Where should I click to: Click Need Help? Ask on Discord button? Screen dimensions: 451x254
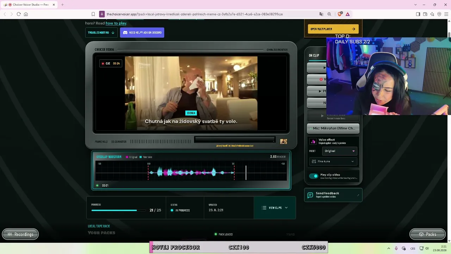coord(142,32)
